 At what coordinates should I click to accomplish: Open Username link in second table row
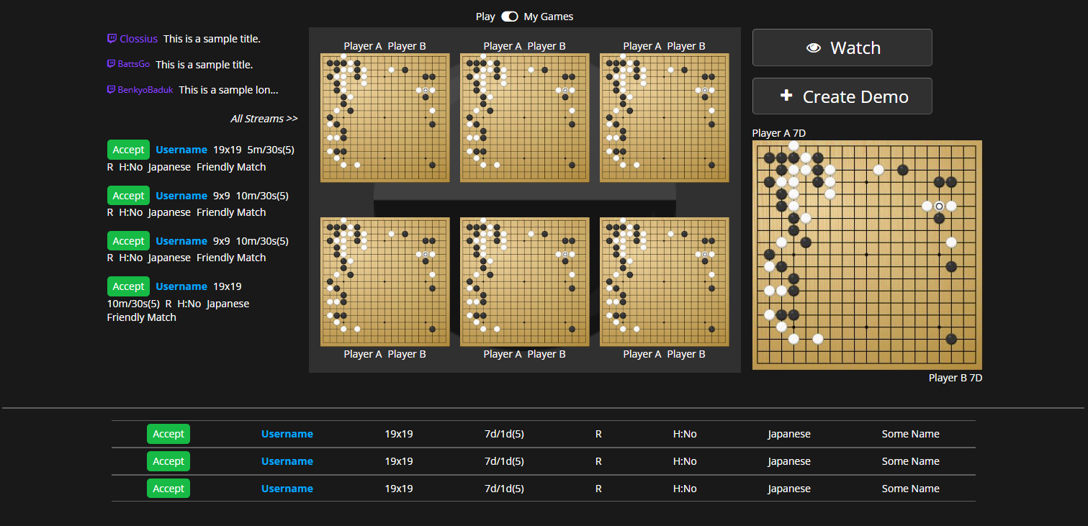287,461
